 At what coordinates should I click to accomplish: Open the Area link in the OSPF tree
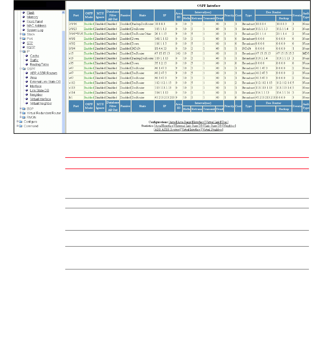click(x=33, y=77)
